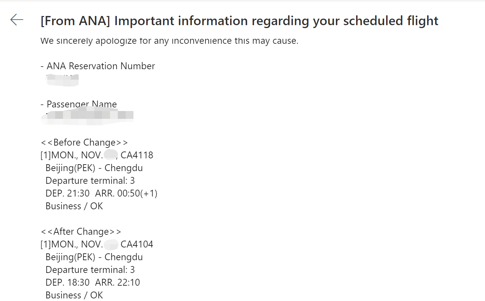Click Departure terminal line under Before Change
Viewport: 485px width, 301px height.
point(90,181)
